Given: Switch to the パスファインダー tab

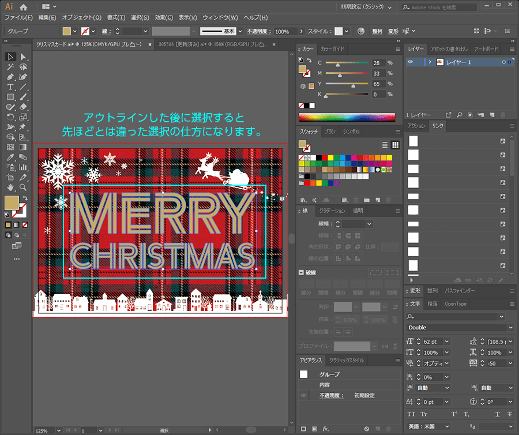Looking at the screenshot, I should (460, 291).
